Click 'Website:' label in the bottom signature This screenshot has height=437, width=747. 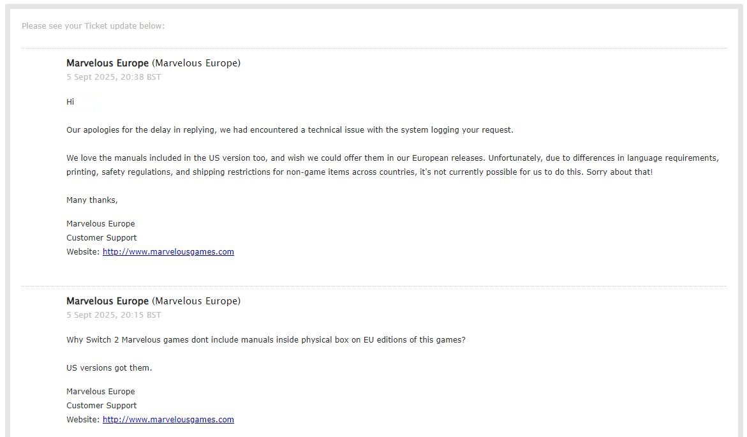pos(83,419)
